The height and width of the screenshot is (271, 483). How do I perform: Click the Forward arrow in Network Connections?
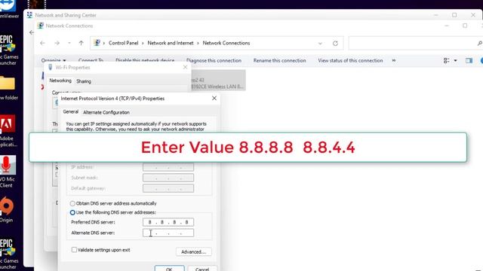(57, 43)
